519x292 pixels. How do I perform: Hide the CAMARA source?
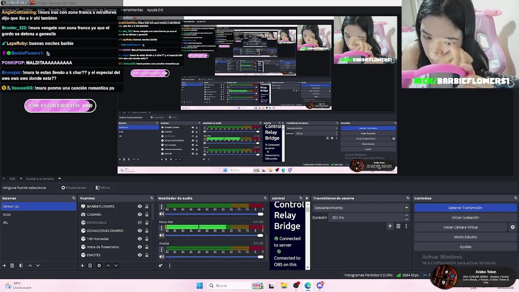(140, 215)
